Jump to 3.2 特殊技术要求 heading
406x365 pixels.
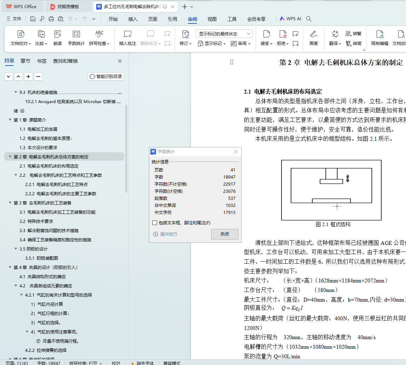click(36, 221)
